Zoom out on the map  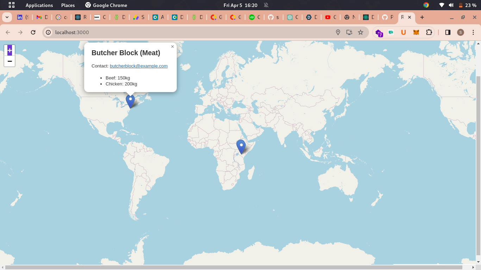click(x=10, y=61)
